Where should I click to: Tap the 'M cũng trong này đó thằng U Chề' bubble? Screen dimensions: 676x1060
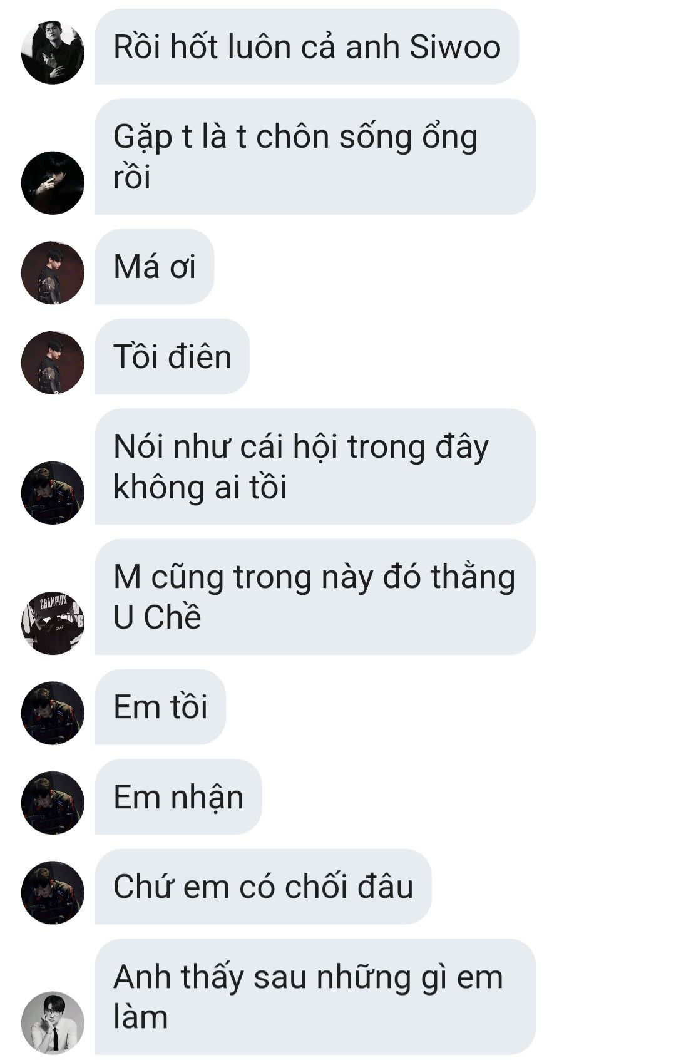coord(315,597)
